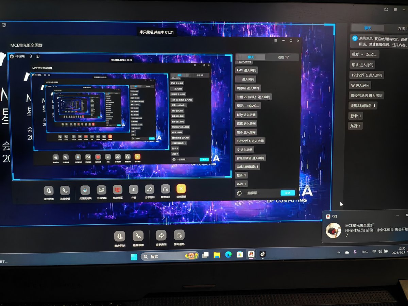Screen dimensions: 408x306
Task: Click the menu icon at the top right of the outer window
Action: [x=395, y=10]
